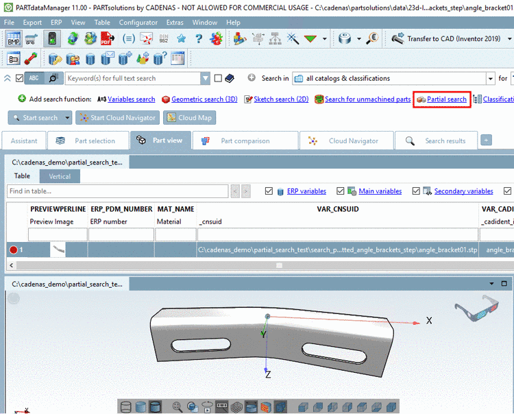This screenshot has height=414, width=514.
Task: Check the empty box after keyword field
Action: pyautogui.click(x=218, y=78)
